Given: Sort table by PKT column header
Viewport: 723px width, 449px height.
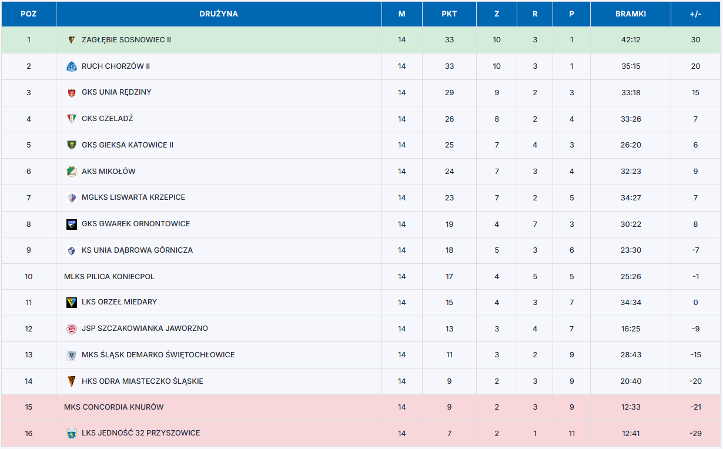Looking at the screenshot, I should [449, 14].
